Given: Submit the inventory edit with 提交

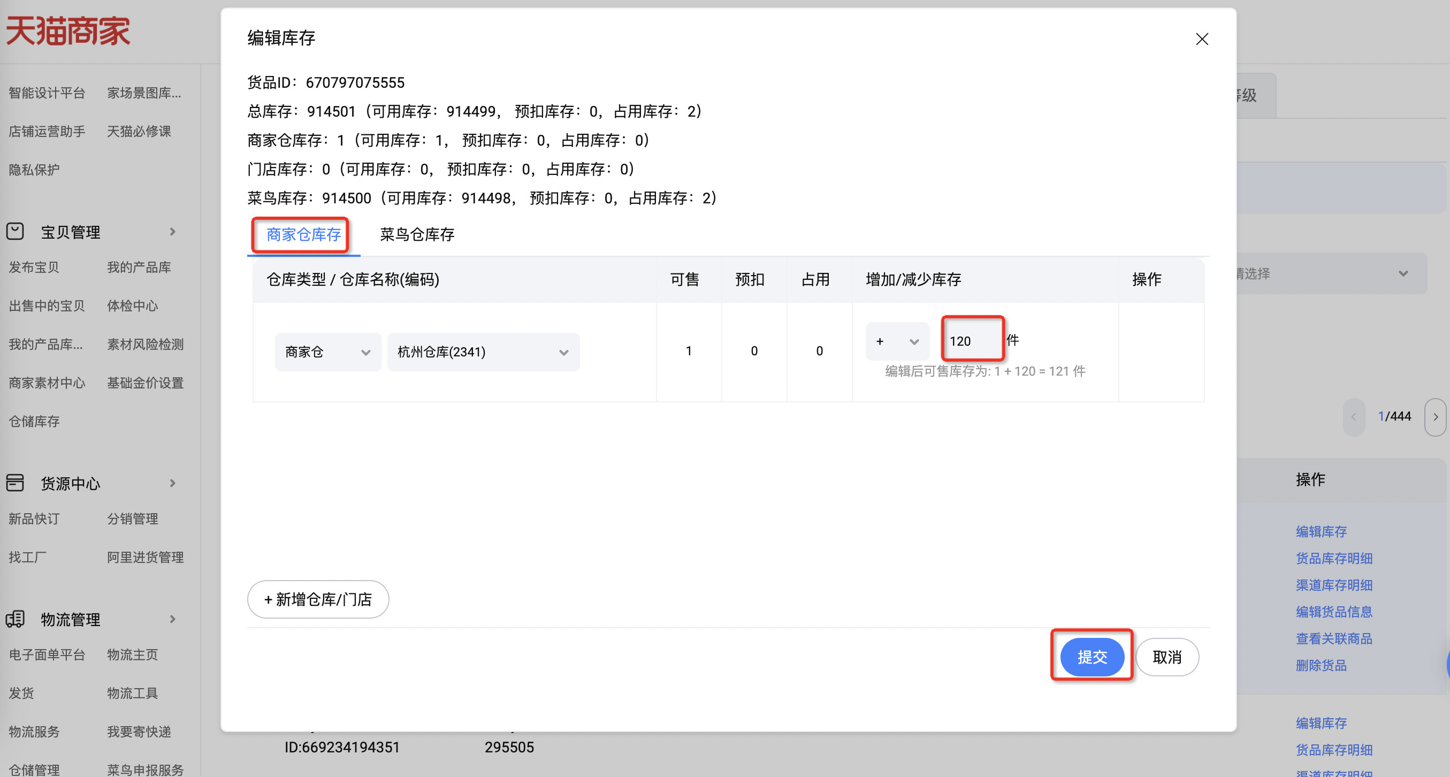Looking at the screenshot, I should pos(1092,657).
